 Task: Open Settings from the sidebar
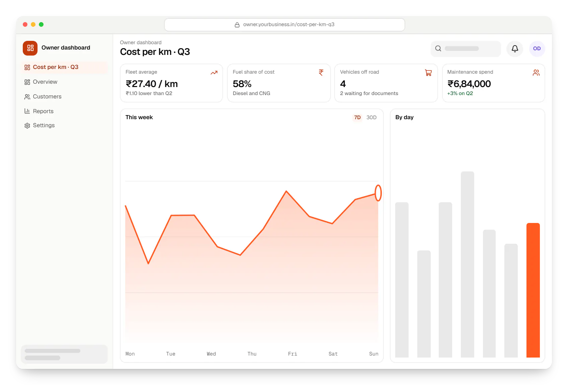tap(64, 126)
